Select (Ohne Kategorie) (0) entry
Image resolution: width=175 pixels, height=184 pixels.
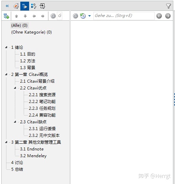tap(31, 32)
